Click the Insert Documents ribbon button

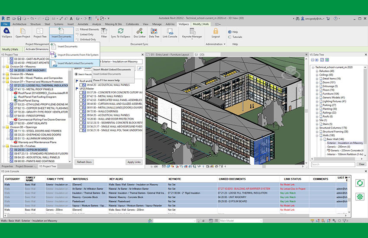(61, 32)
